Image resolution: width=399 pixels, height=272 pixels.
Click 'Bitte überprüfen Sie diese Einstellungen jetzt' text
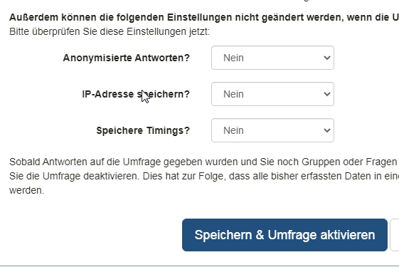pyautogui.click(x=110, y=32)
